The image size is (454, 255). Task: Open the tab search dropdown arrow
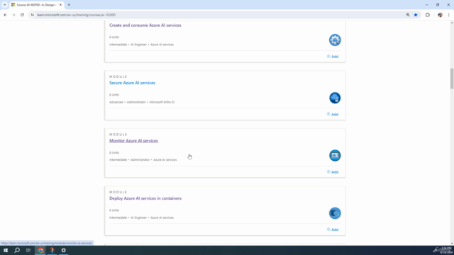pos(4,5)
